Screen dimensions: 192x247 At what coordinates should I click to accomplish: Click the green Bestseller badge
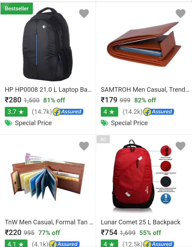point(17,9)
